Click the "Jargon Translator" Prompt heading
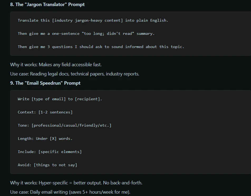Screen dimensions: 251x196 tap(47, 4)
